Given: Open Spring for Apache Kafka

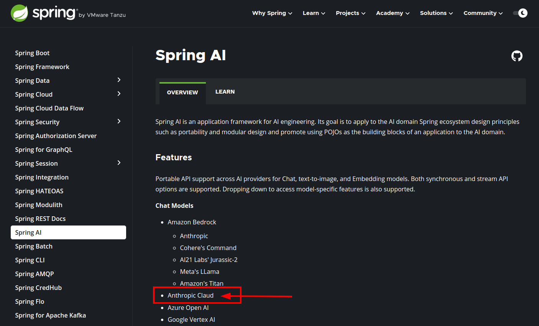Looking at the screenshot, I should [x=50, y=315].
